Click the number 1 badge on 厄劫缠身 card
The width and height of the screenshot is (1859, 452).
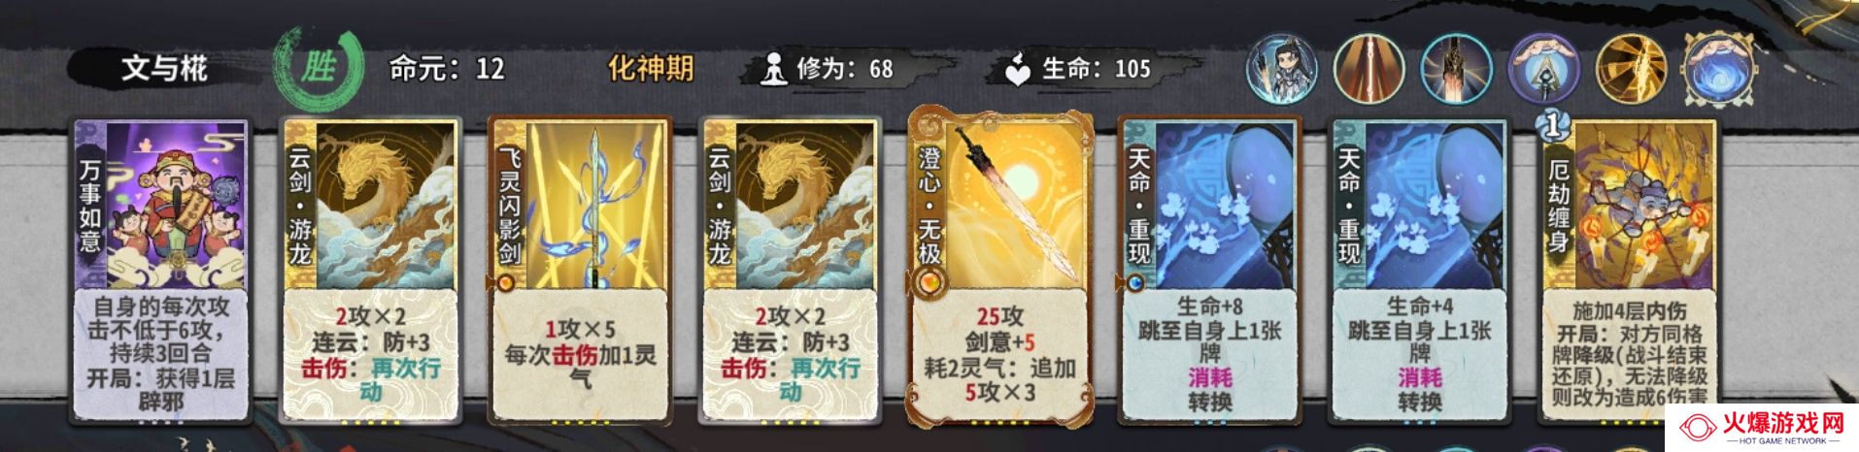point(1554,124)
